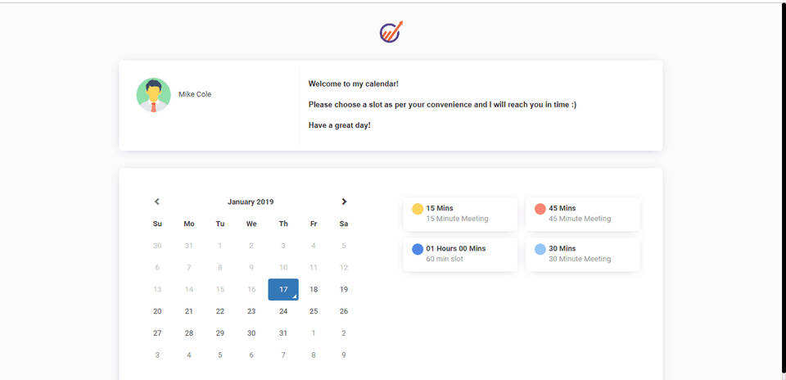Click the Mike Cole name label
The width and height of the screenshot is (786, 380).
pos(195,94)
